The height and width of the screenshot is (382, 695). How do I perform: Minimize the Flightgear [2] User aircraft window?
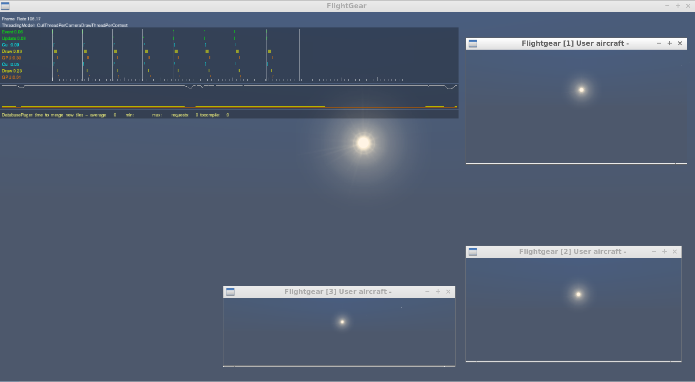click(x=654, y=252)
